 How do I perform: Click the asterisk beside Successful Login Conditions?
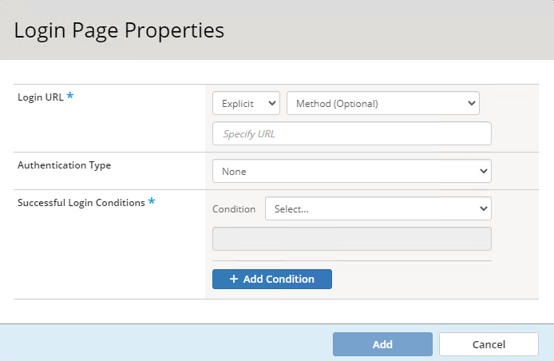pyautogui.click(x=152, y=202)
